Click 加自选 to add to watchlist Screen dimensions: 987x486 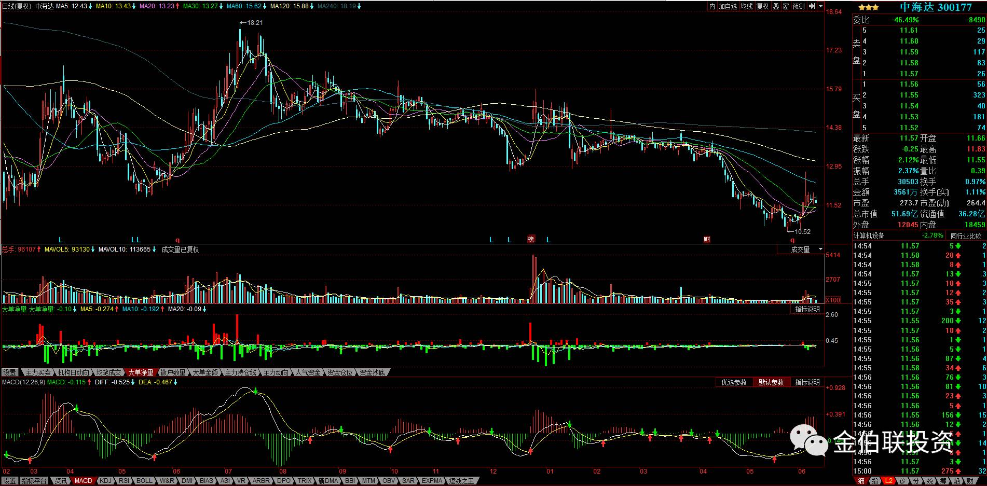[728, 6]
